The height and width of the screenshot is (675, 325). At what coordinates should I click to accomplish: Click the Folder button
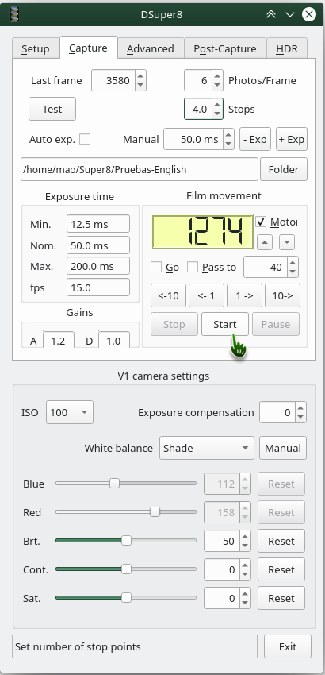[283, 169]
